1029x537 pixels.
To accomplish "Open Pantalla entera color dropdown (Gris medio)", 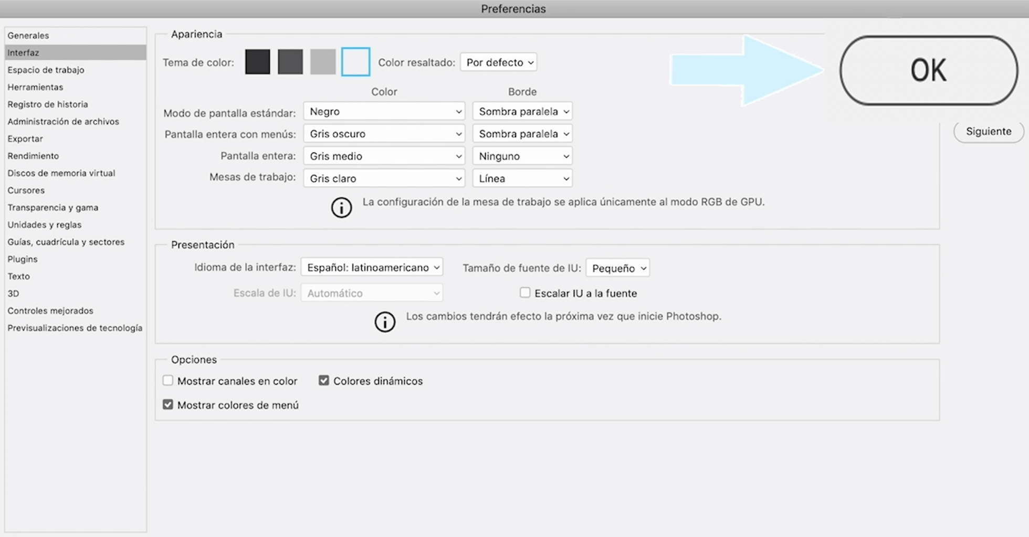I will coord(384,156).
